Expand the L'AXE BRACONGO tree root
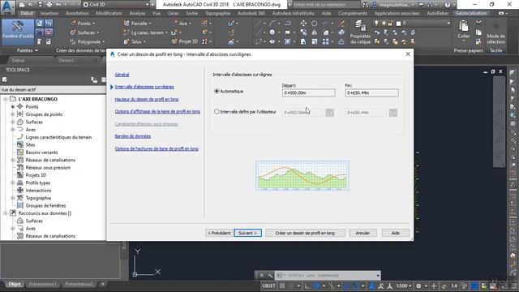This screenshot has width=519, height=292. tap(6, 99)
